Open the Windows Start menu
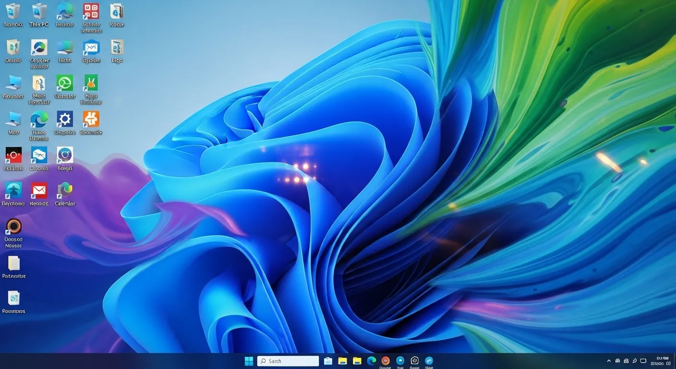This screenshot has width=676, height=369. (x=249, y=361)
